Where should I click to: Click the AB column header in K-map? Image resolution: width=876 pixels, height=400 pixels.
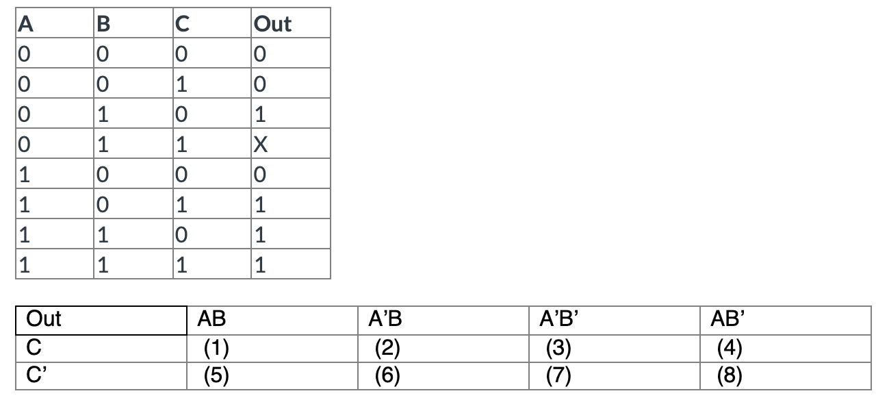point(211,319)
